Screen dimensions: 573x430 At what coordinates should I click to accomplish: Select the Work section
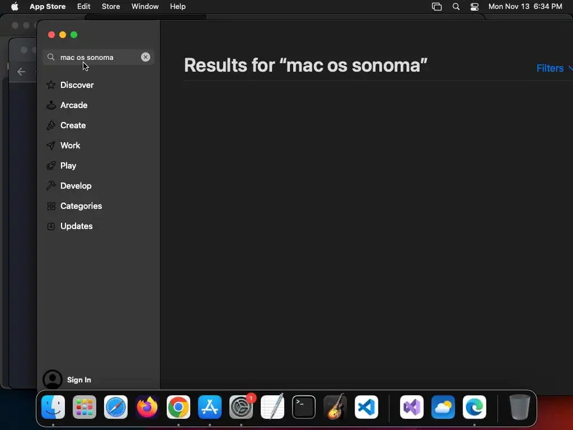click(70, 146)
